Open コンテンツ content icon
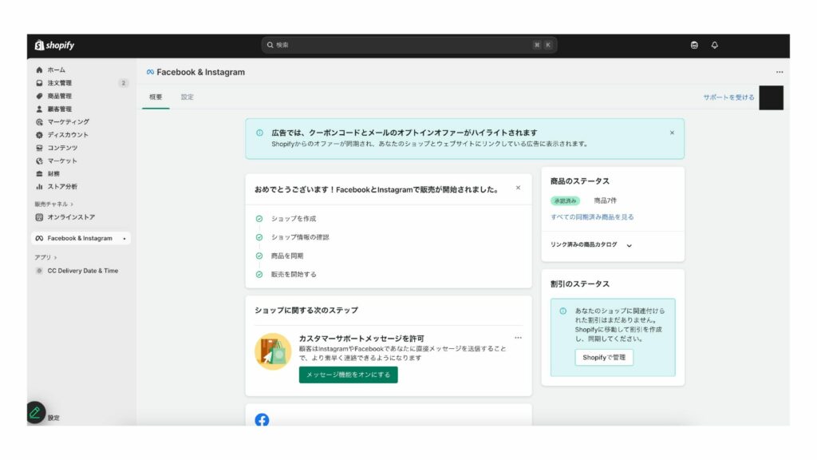817x460 pixels. (39, 148)
